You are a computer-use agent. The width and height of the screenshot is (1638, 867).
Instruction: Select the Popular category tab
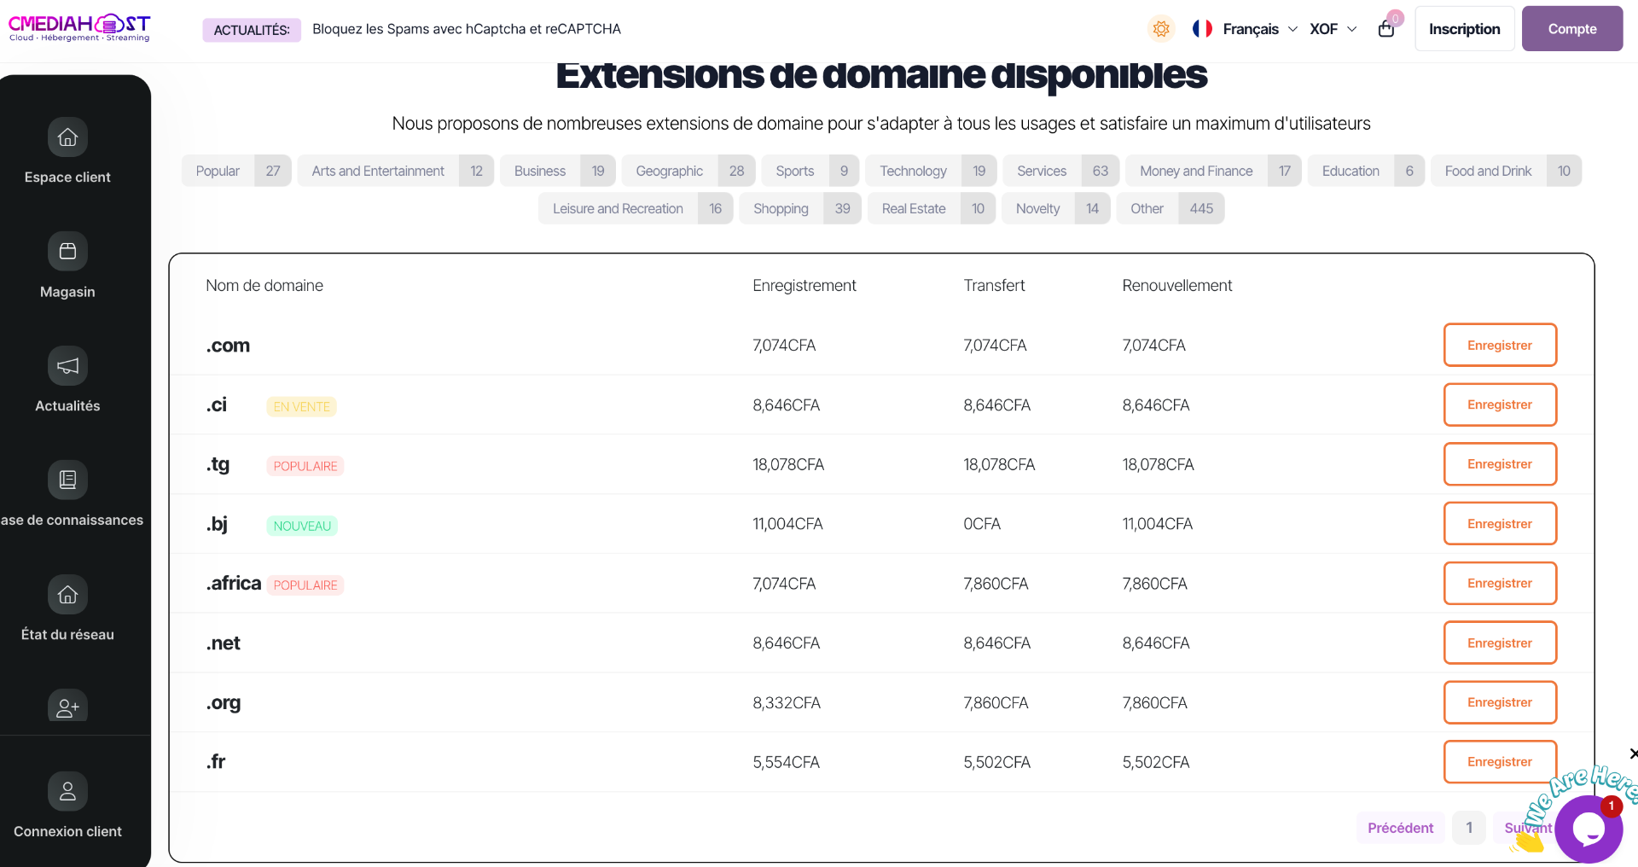pos(236,171)
